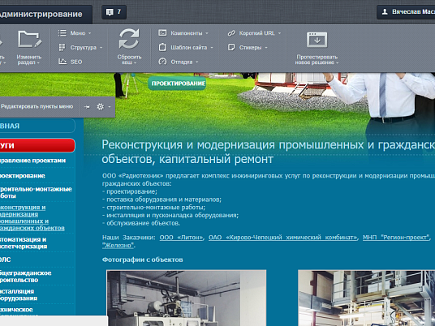The width and height of the screenshot is (435, 326).
Task: Open the "Железно" customer link
Action: [x=118, y=246]
